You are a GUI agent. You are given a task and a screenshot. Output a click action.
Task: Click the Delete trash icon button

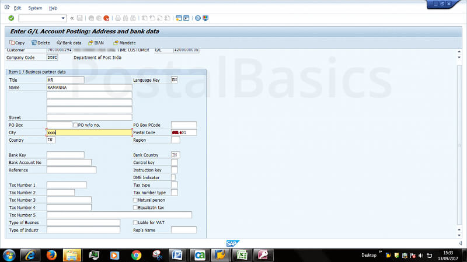click(x=41, y=43)
